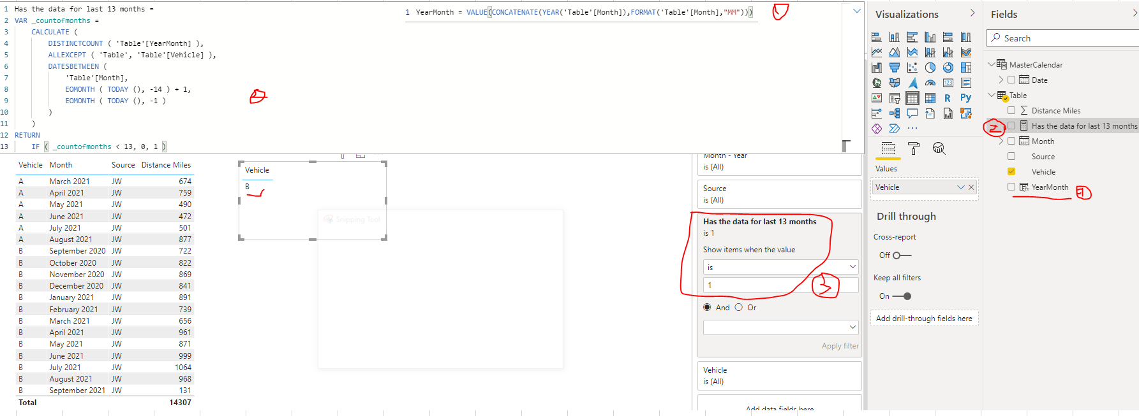
Task: Open the Format paint roller tab
Action: click(x=914, y=148)
